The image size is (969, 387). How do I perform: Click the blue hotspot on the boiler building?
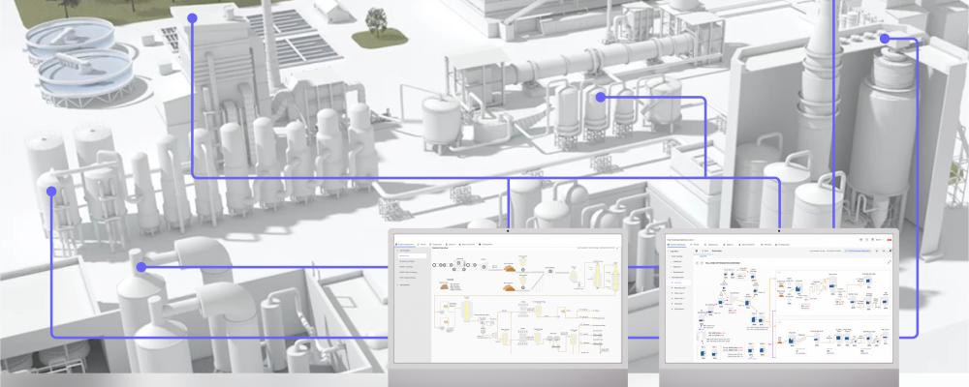pyautogui.click(x=192, y=18)
